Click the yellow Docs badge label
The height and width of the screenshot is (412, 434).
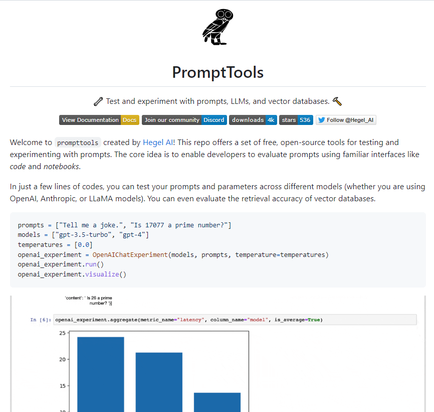[130, 120]
